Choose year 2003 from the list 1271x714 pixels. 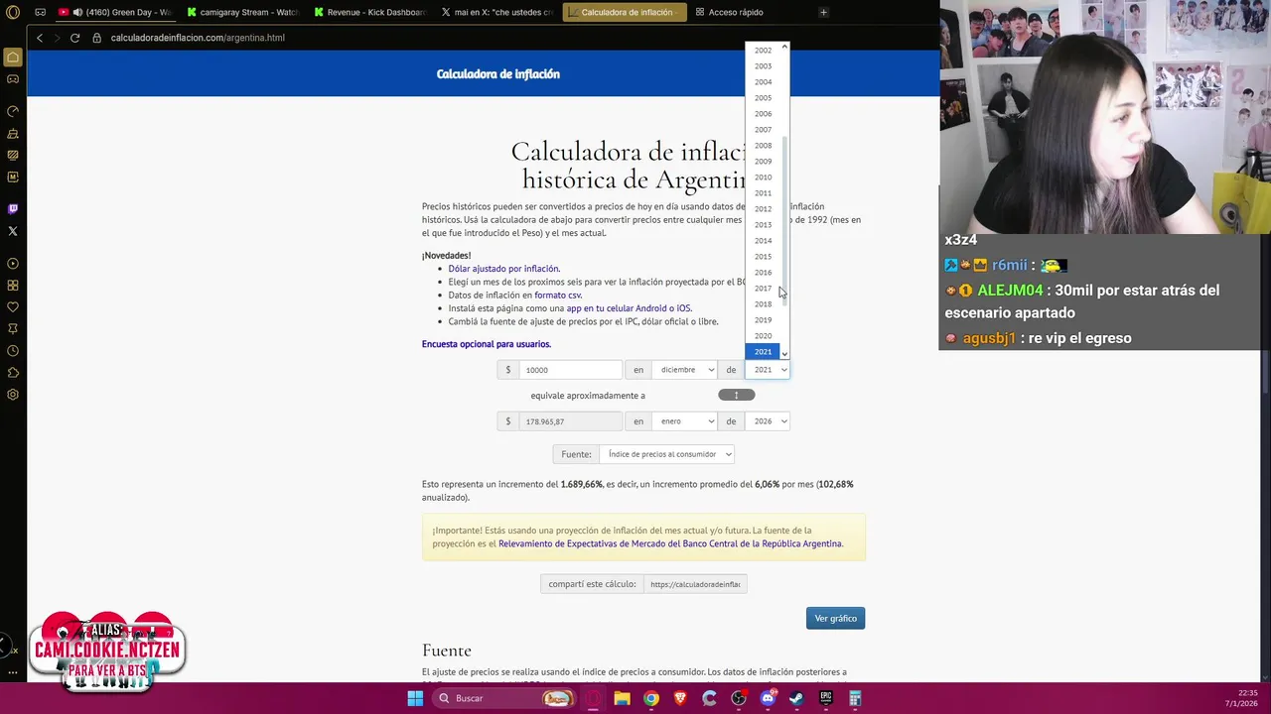click(763, 66)
